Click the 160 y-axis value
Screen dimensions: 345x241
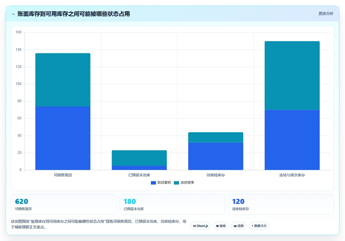pos(19,32)
